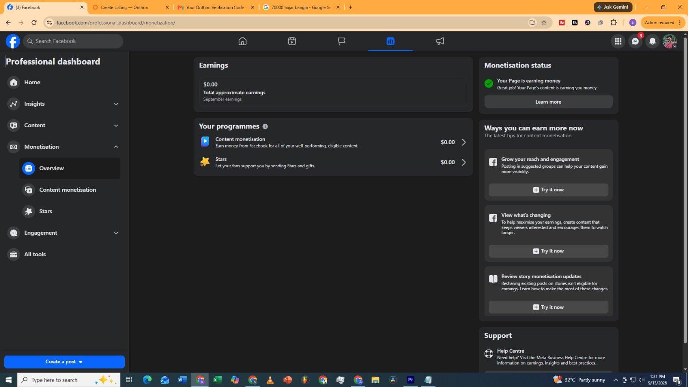Click the Facebook logo
This screenshot has height=387, width=688.
click(x=13, y=41)
